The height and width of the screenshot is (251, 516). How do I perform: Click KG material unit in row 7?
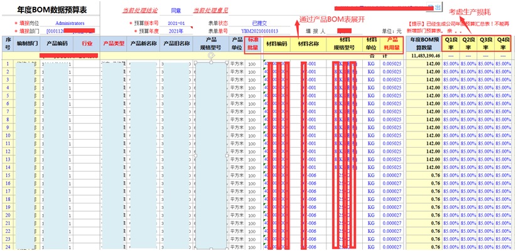pos(371,111)
